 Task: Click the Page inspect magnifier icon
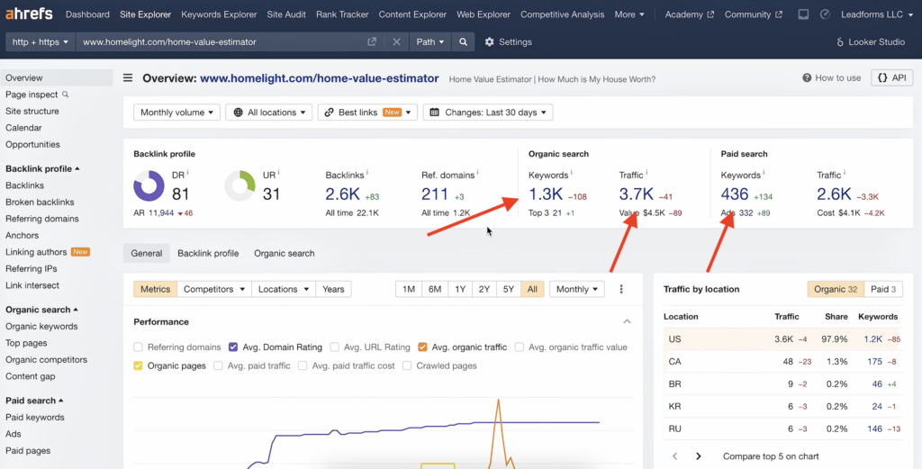click(65, 95)
